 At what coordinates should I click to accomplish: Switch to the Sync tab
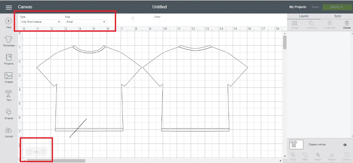tap(337, 16)
